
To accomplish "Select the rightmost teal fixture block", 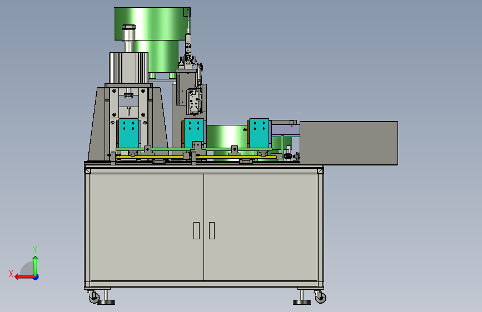I will pos(259,133).
